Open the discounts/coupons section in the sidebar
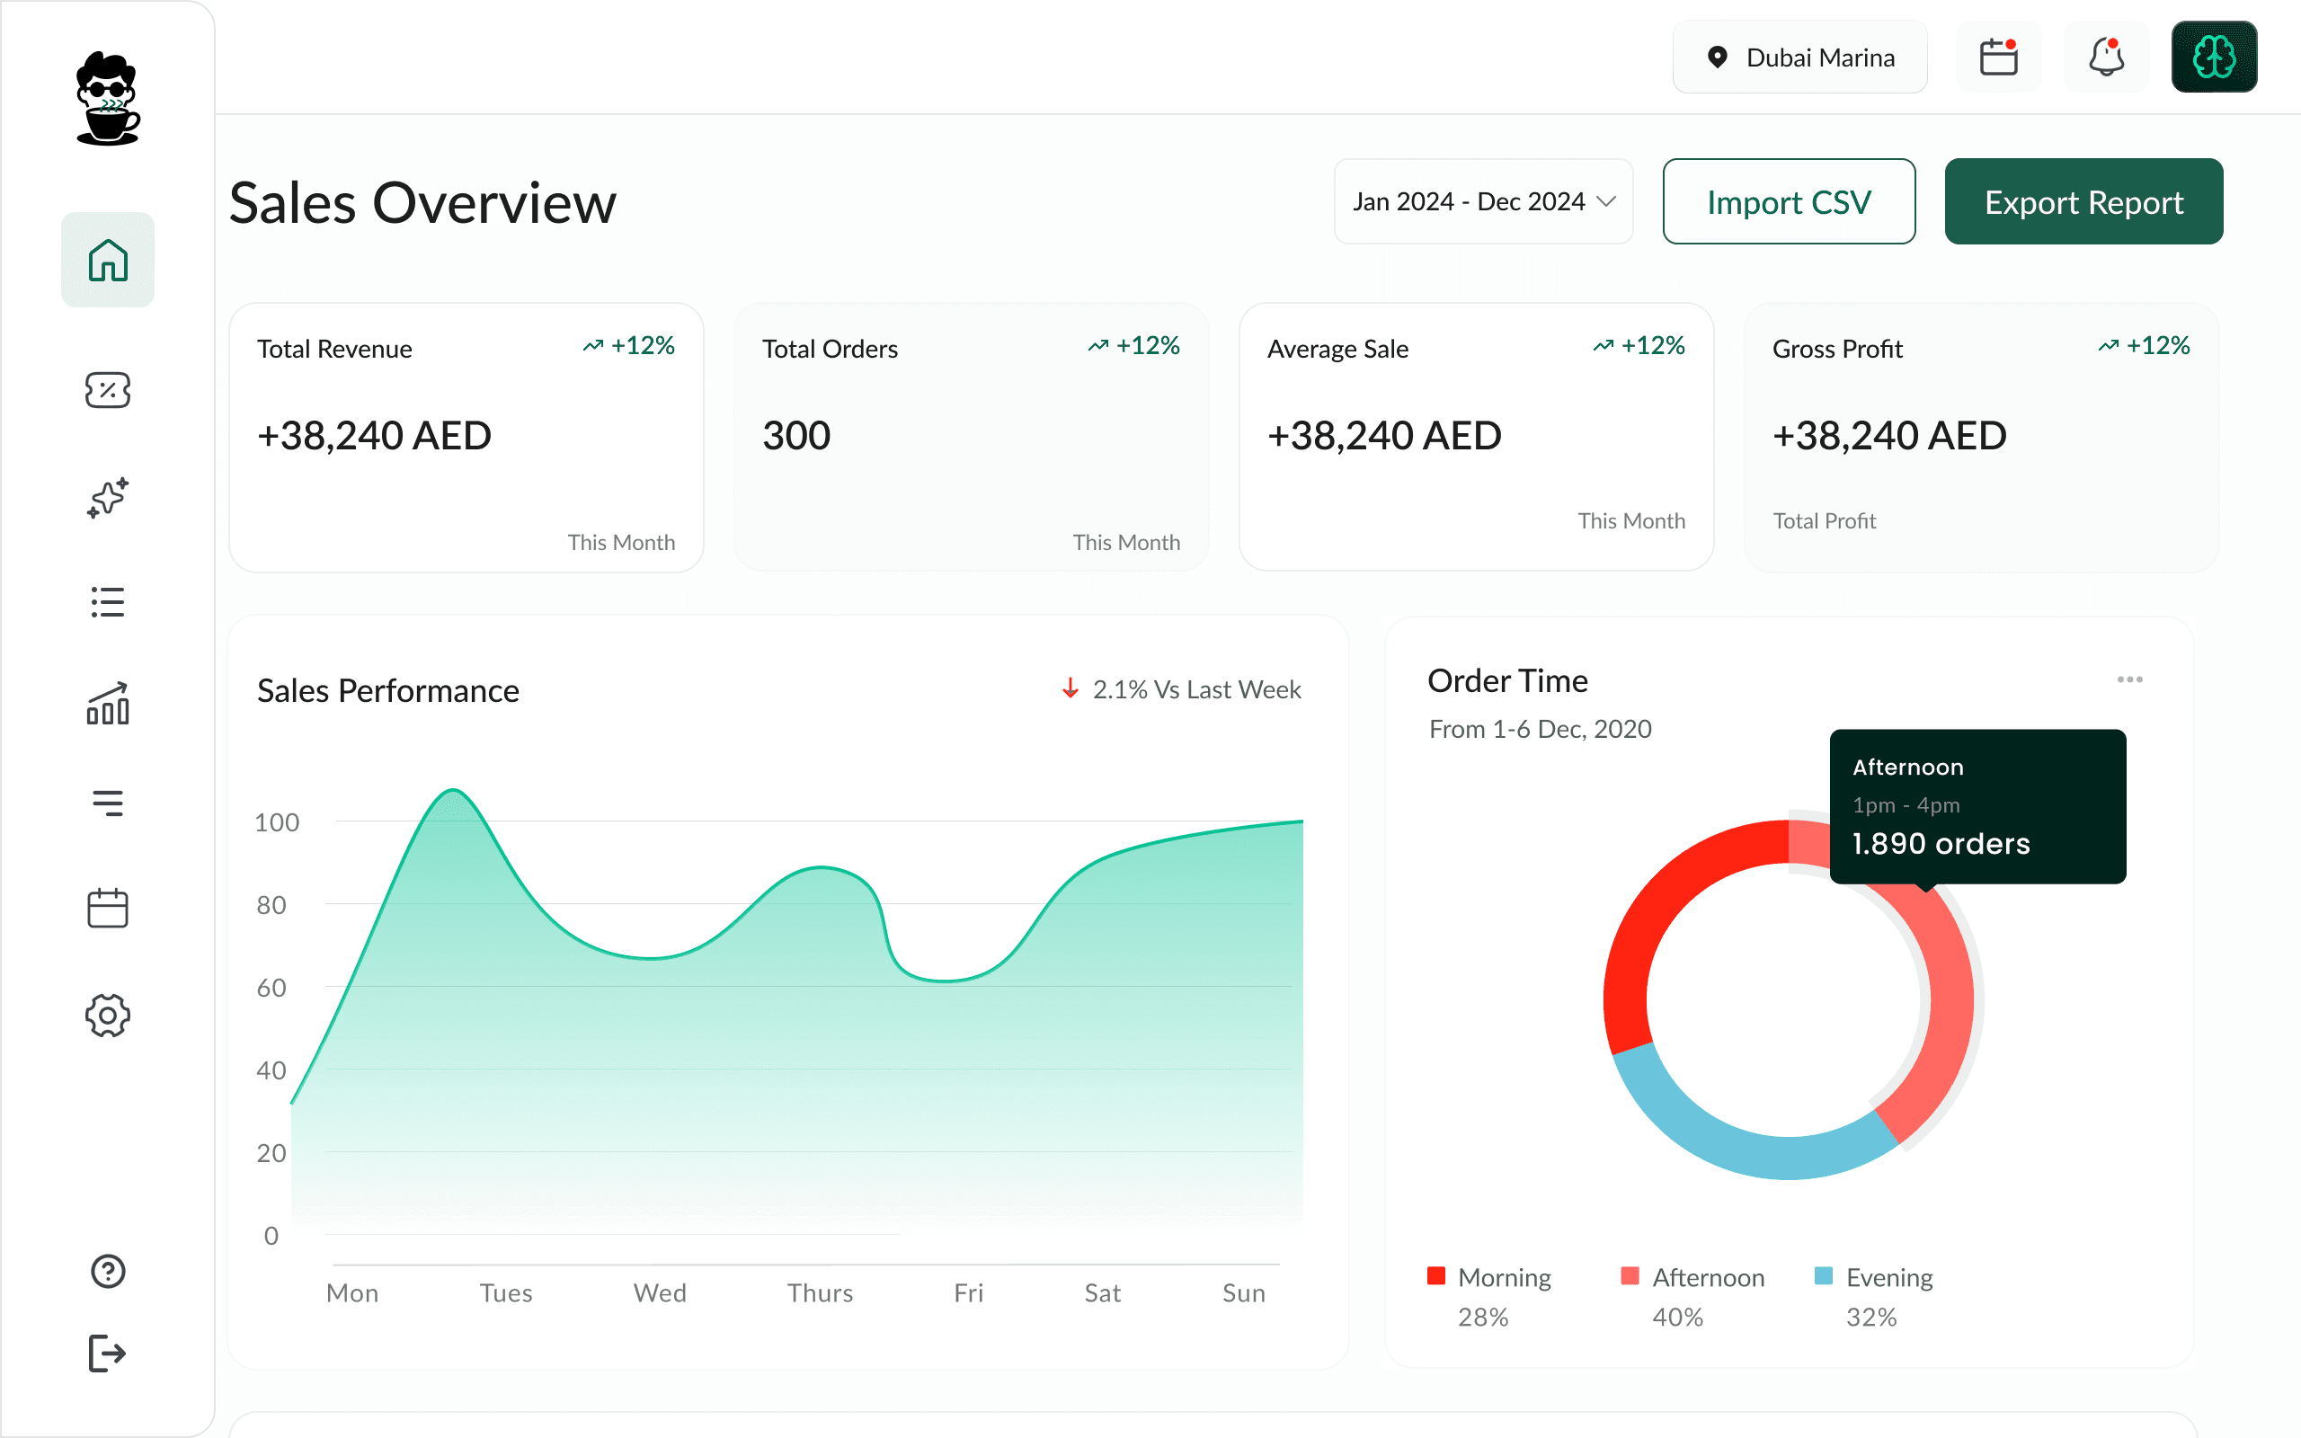This screenshot has width=2301, height=1438. coord(108,390)
